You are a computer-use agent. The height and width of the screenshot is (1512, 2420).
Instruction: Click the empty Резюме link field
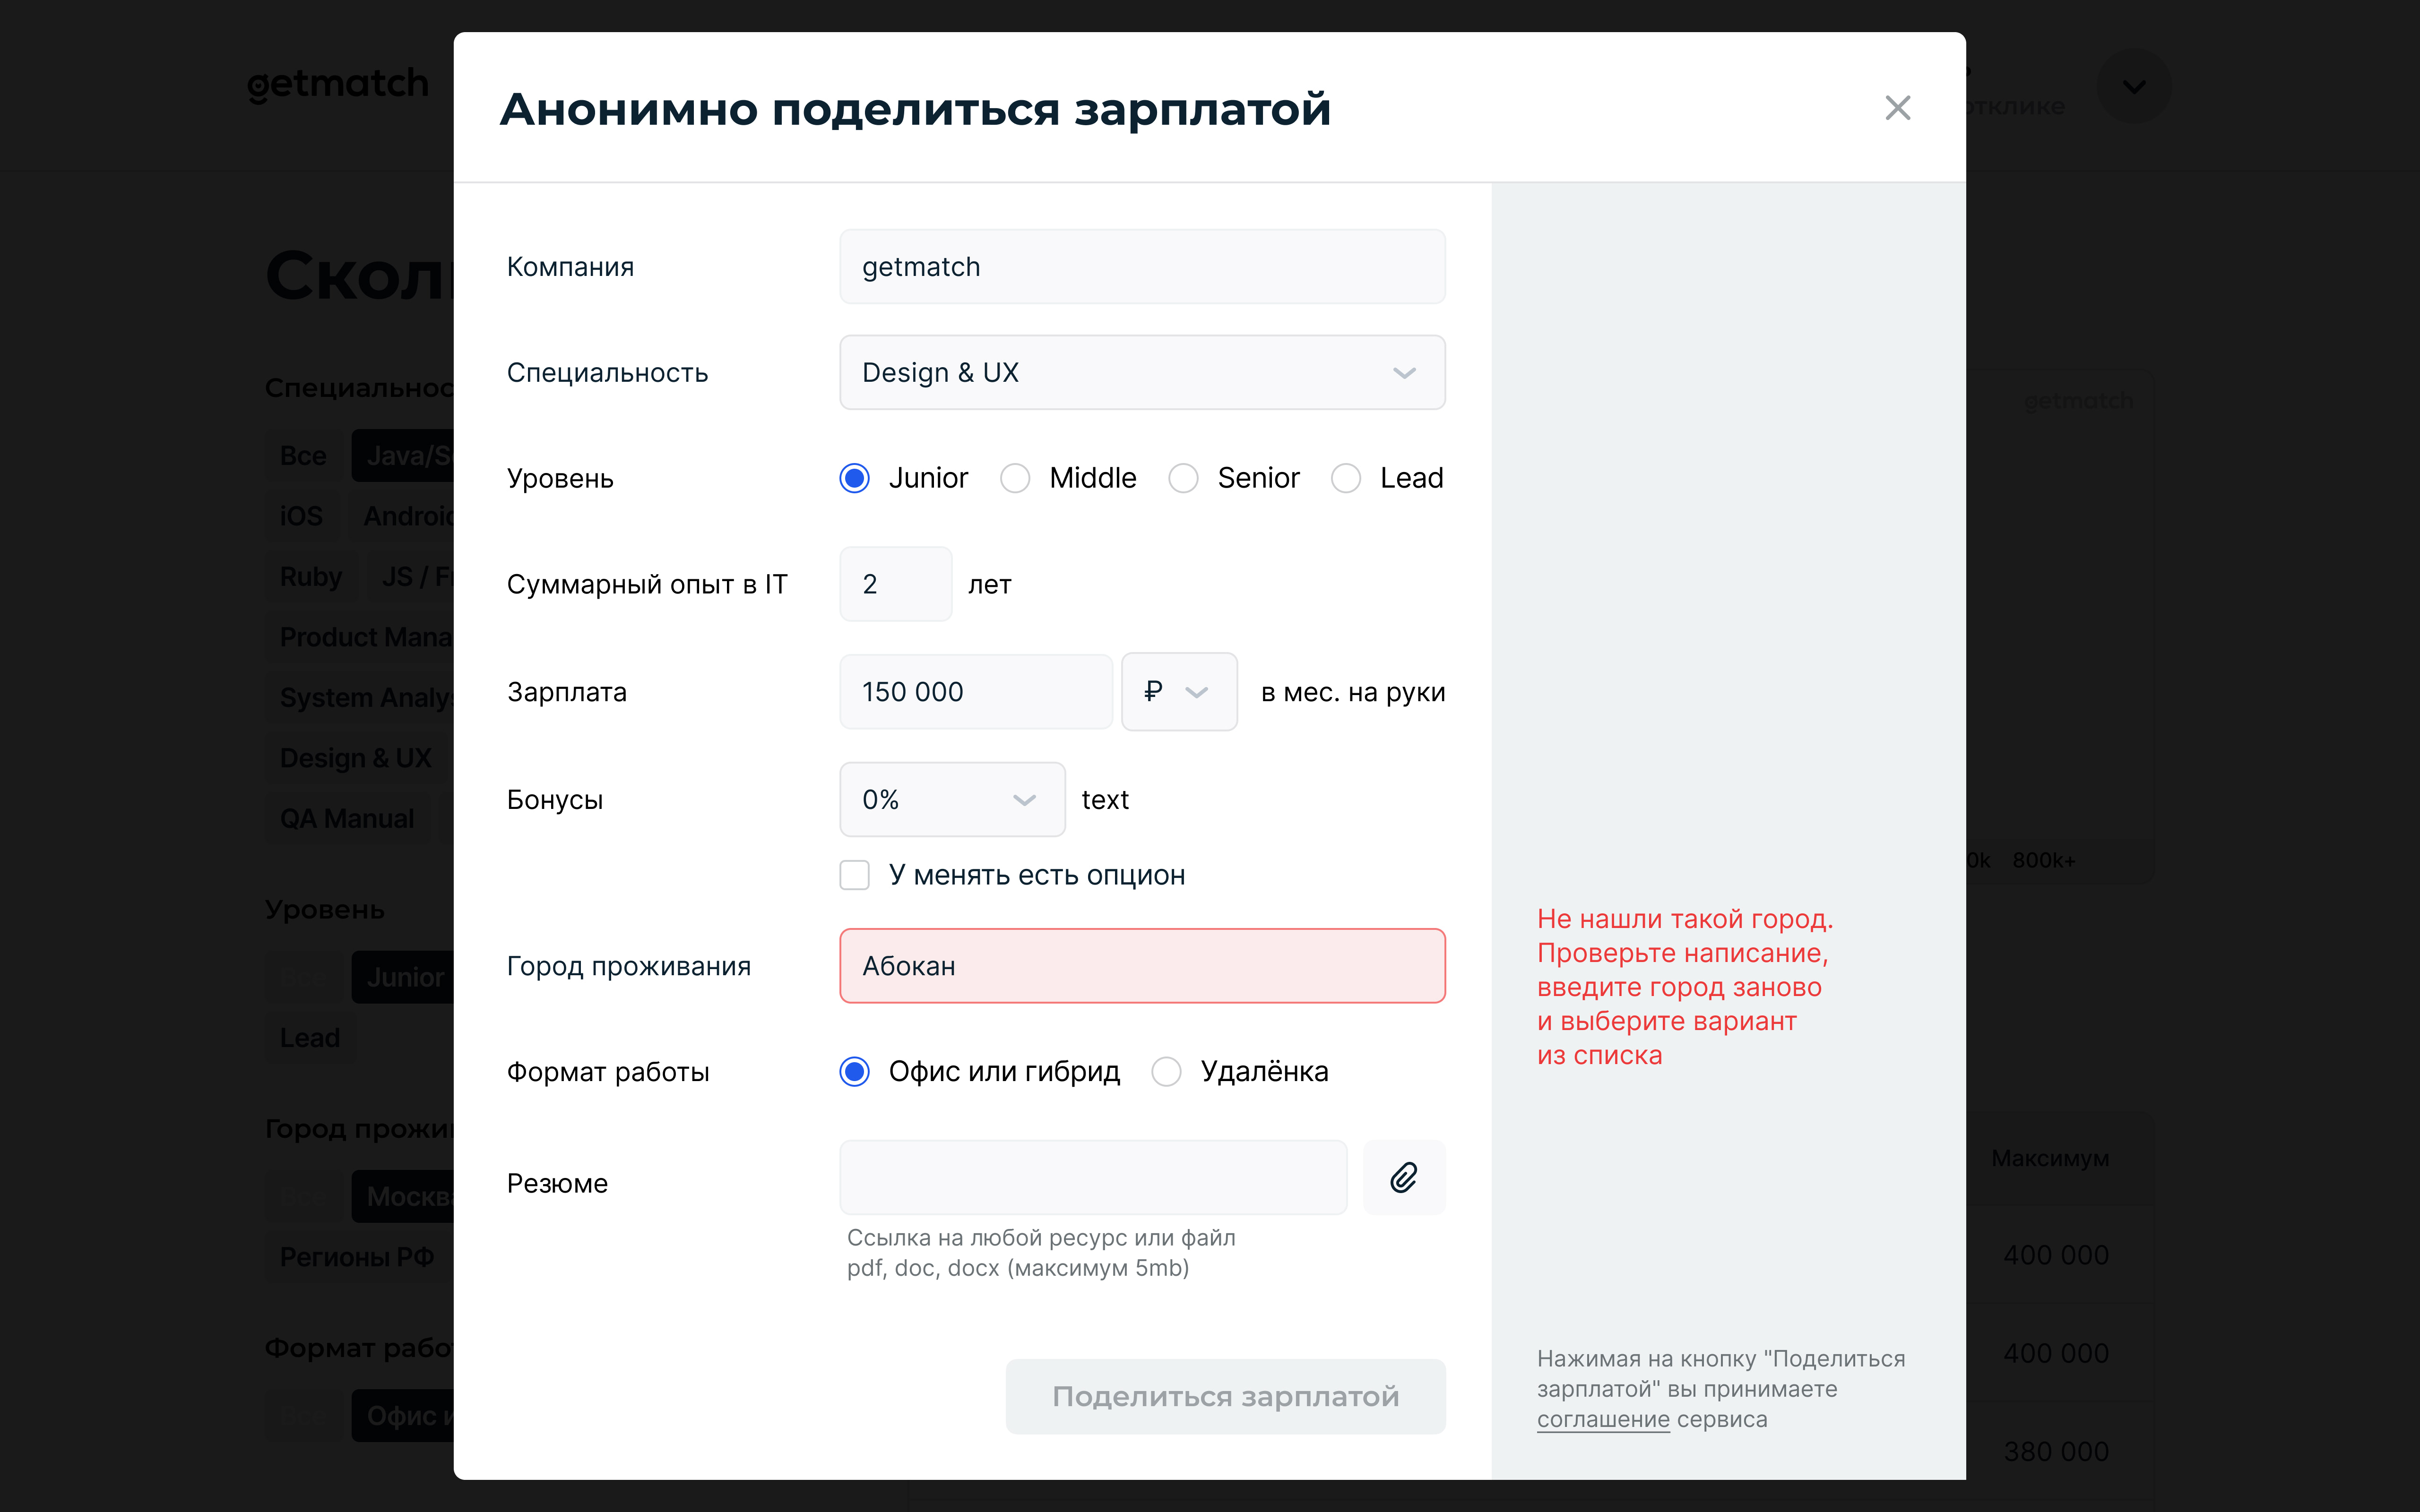[x=1093, y=1177]
